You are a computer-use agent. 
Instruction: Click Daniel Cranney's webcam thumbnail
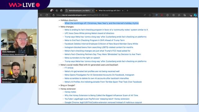(19, 70)
